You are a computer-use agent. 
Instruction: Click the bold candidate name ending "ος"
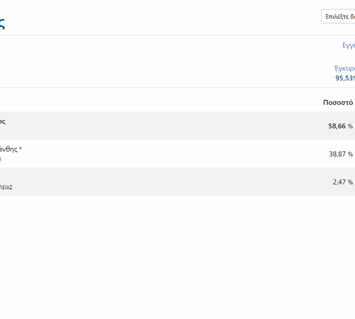click(2, 121)
